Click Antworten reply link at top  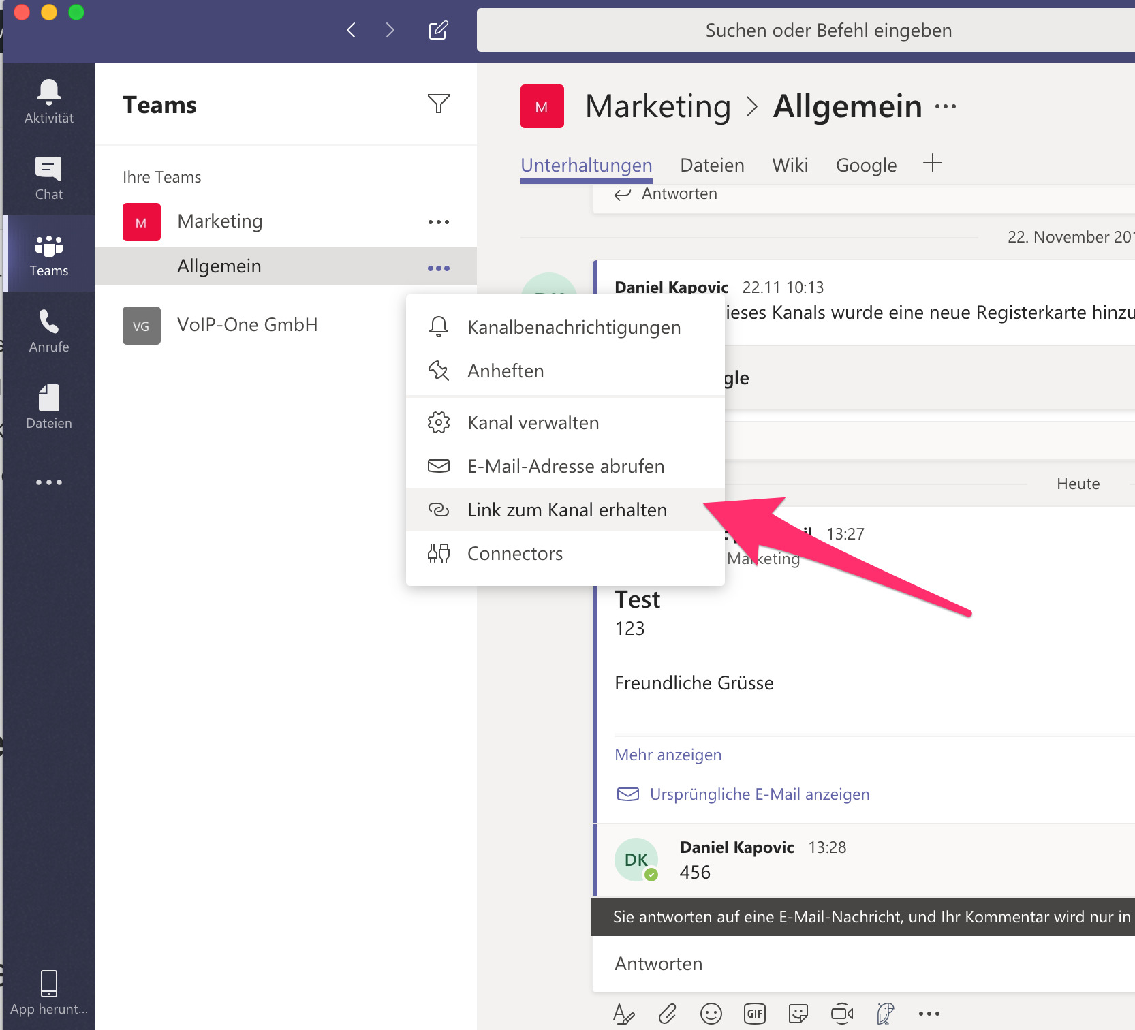point(665,193)
